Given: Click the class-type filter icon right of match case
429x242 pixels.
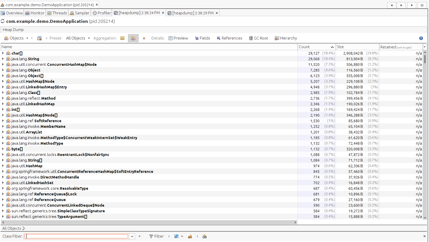Looking at the screenshot, I should (x=205, y=237).
